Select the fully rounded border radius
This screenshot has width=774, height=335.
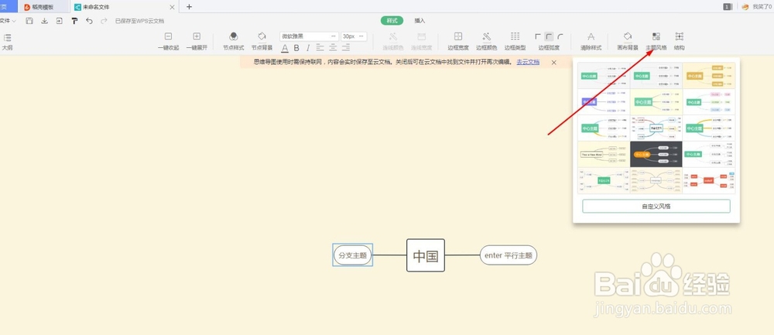pos(560,36)
